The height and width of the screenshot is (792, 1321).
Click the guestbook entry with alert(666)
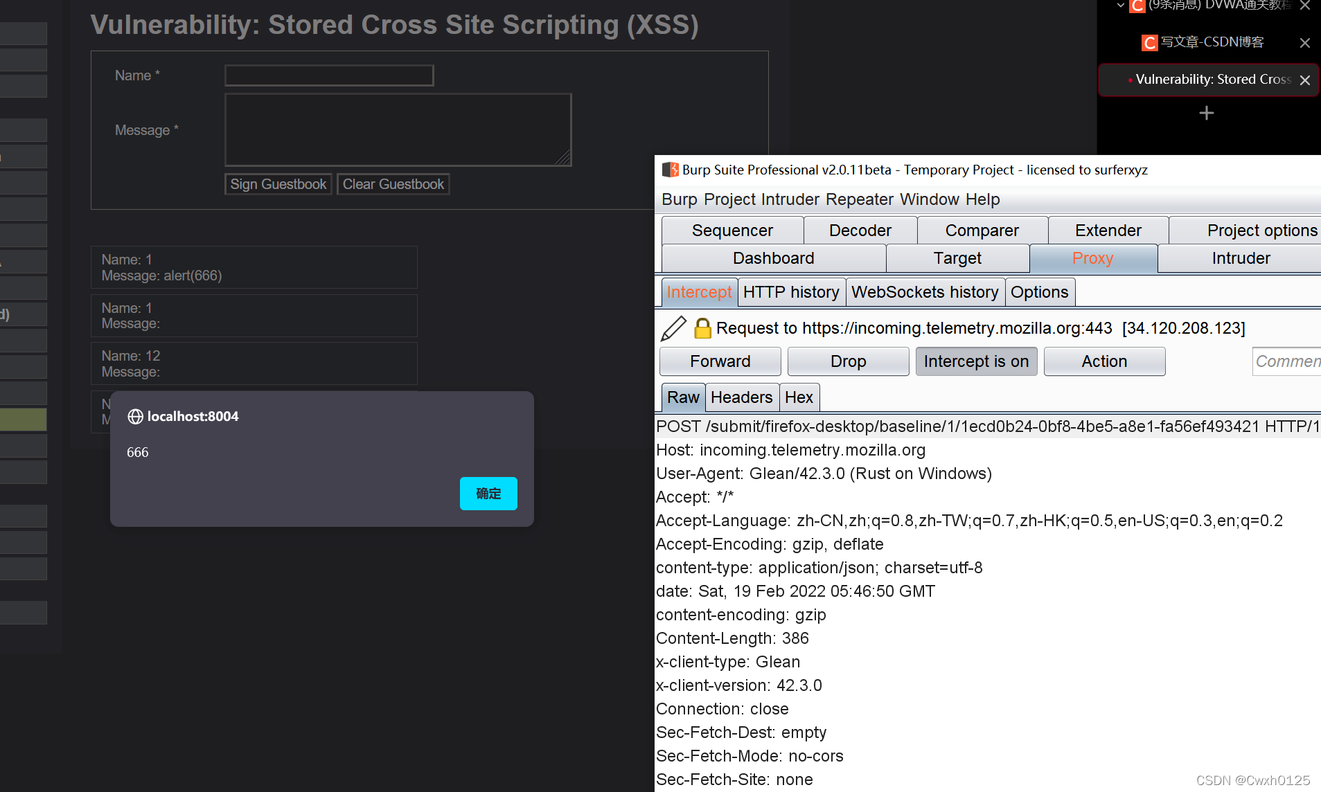(x=254, y=267)
